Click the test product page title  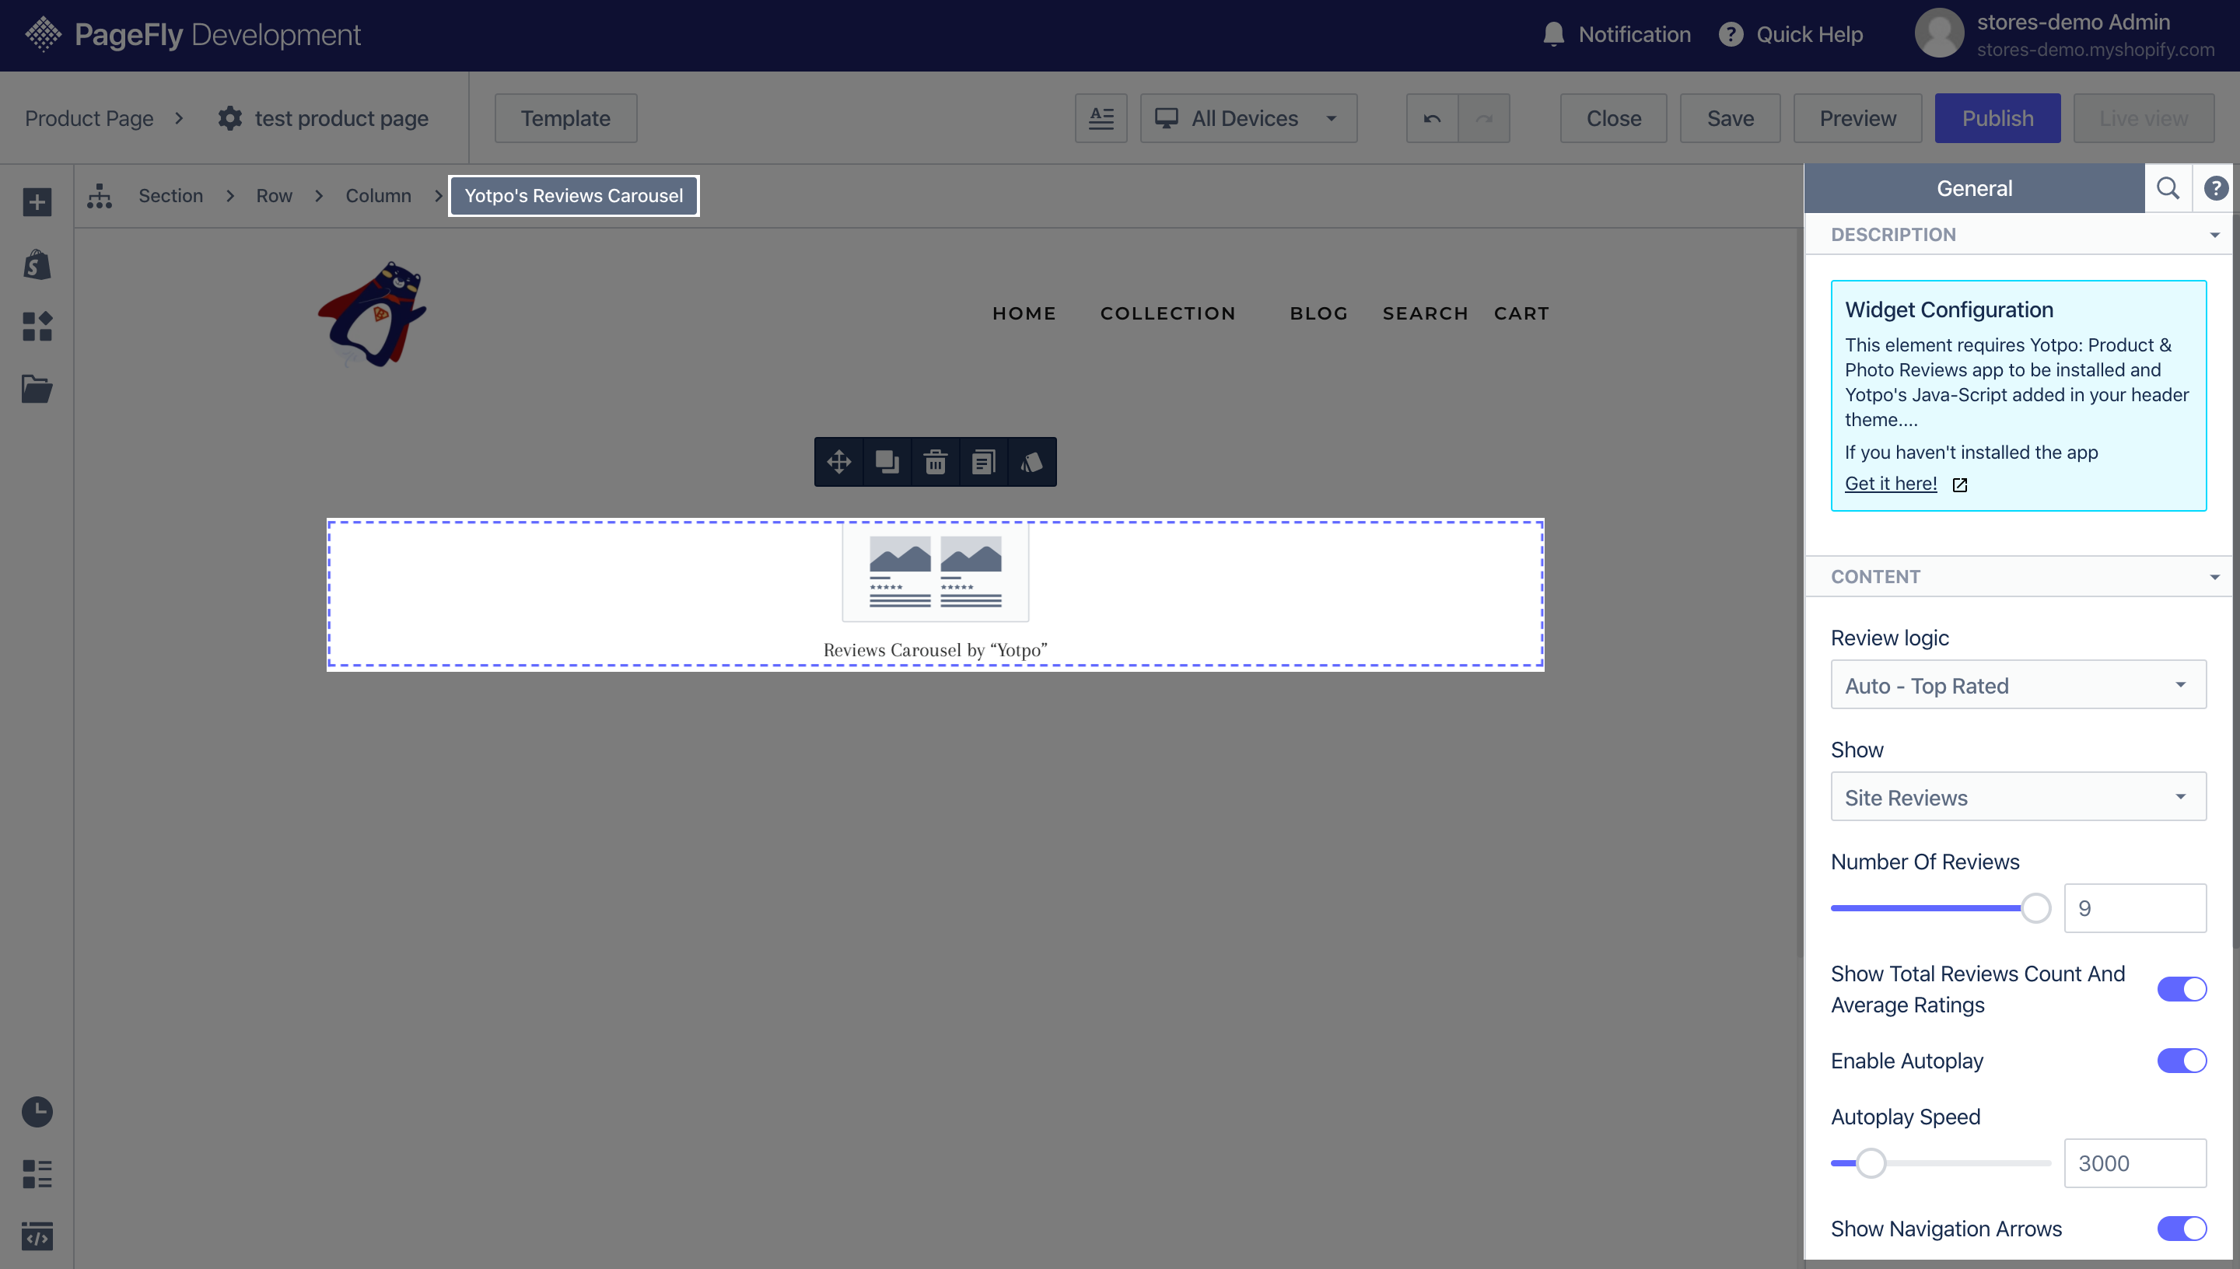coord(341,117)
